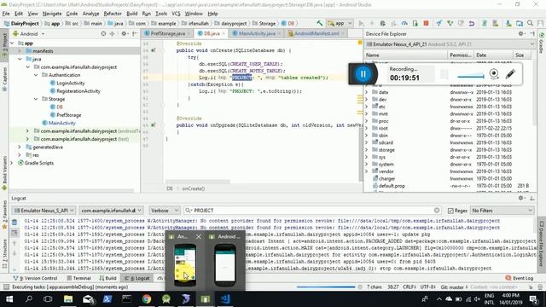Expand the manifests folder
546x307 pixels.
coord(20,51)
